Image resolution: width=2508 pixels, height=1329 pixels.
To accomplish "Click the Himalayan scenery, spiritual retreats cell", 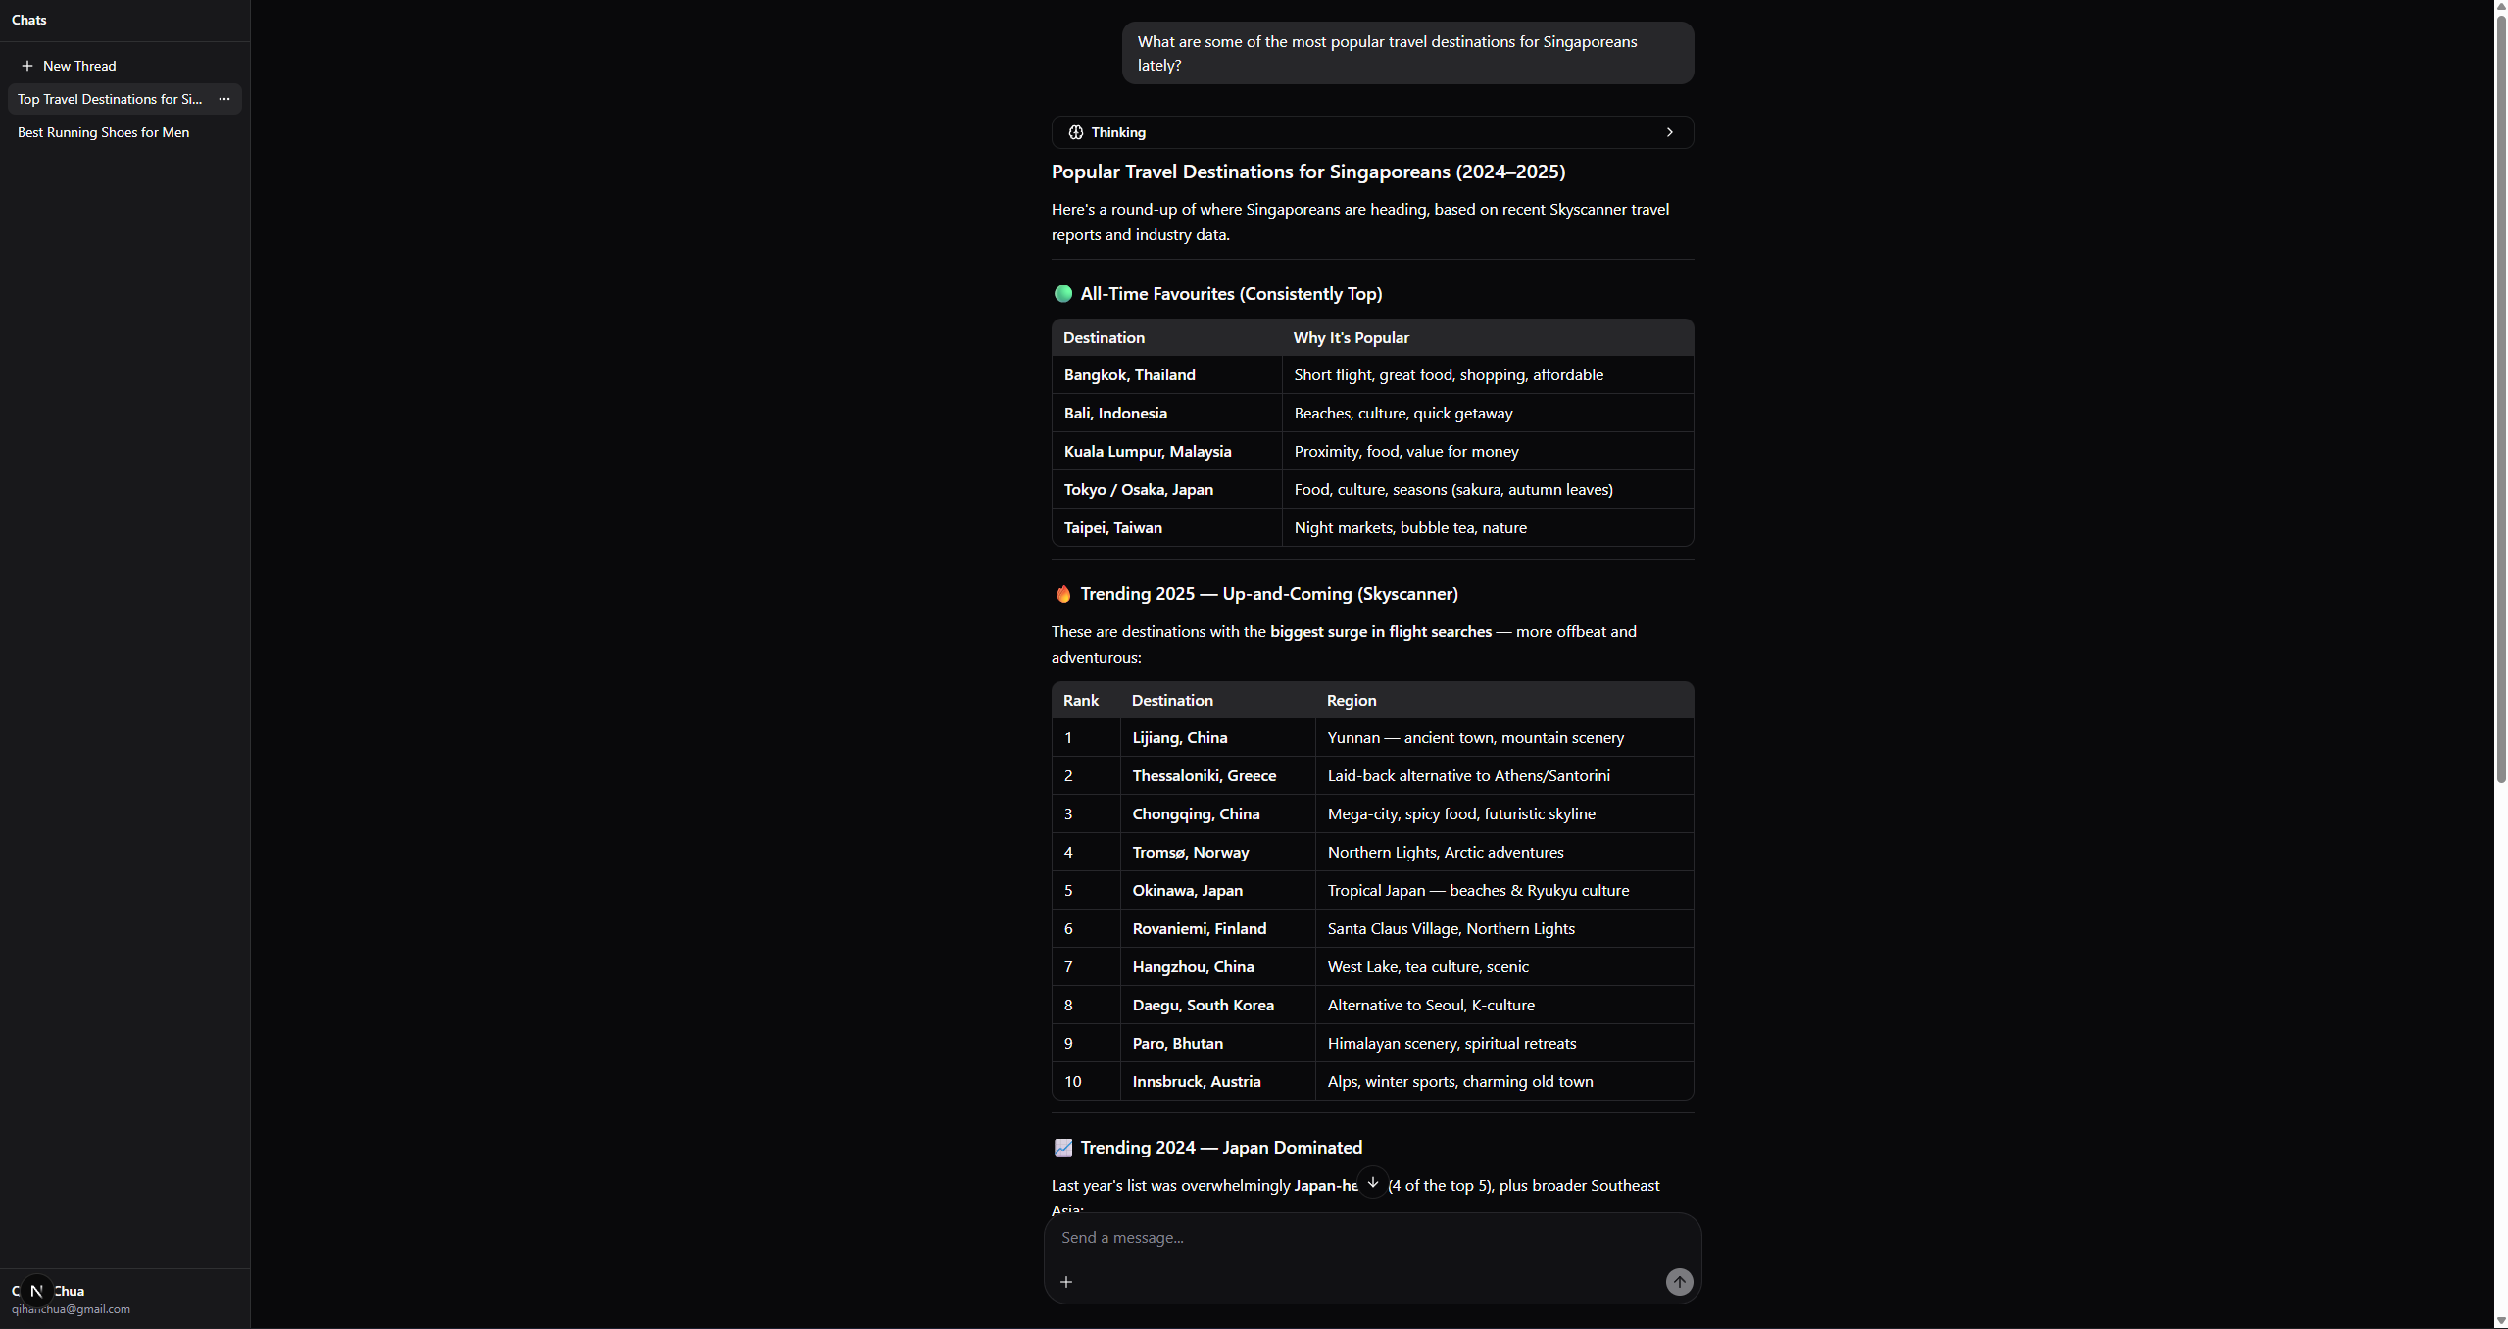I will [x=1504, y=1044].
